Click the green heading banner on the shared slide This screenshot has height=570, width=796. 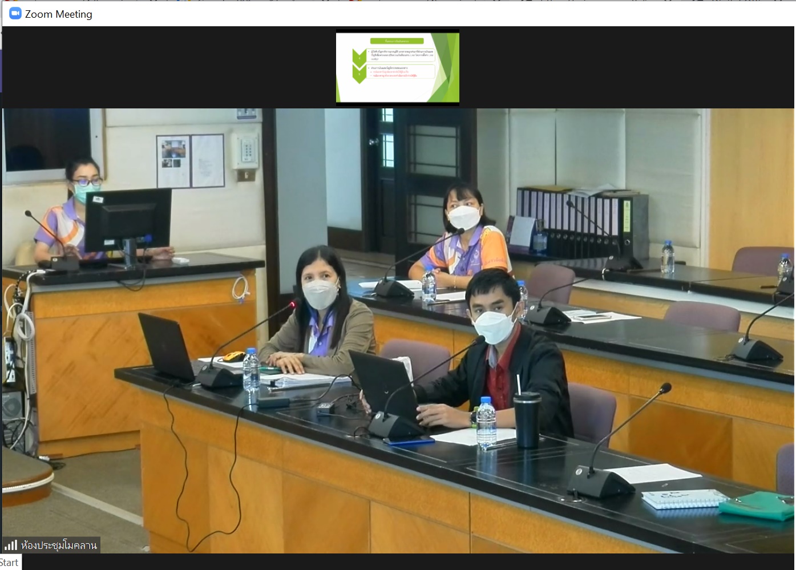pos(397,41)
